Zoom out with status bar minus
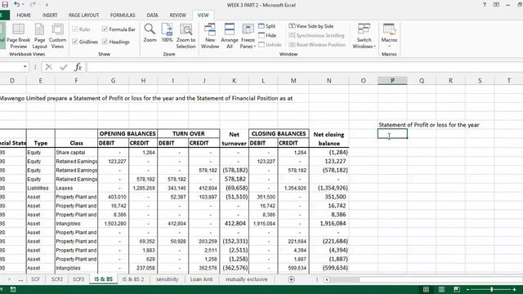 pyautogui.click(x=468, y=290)
